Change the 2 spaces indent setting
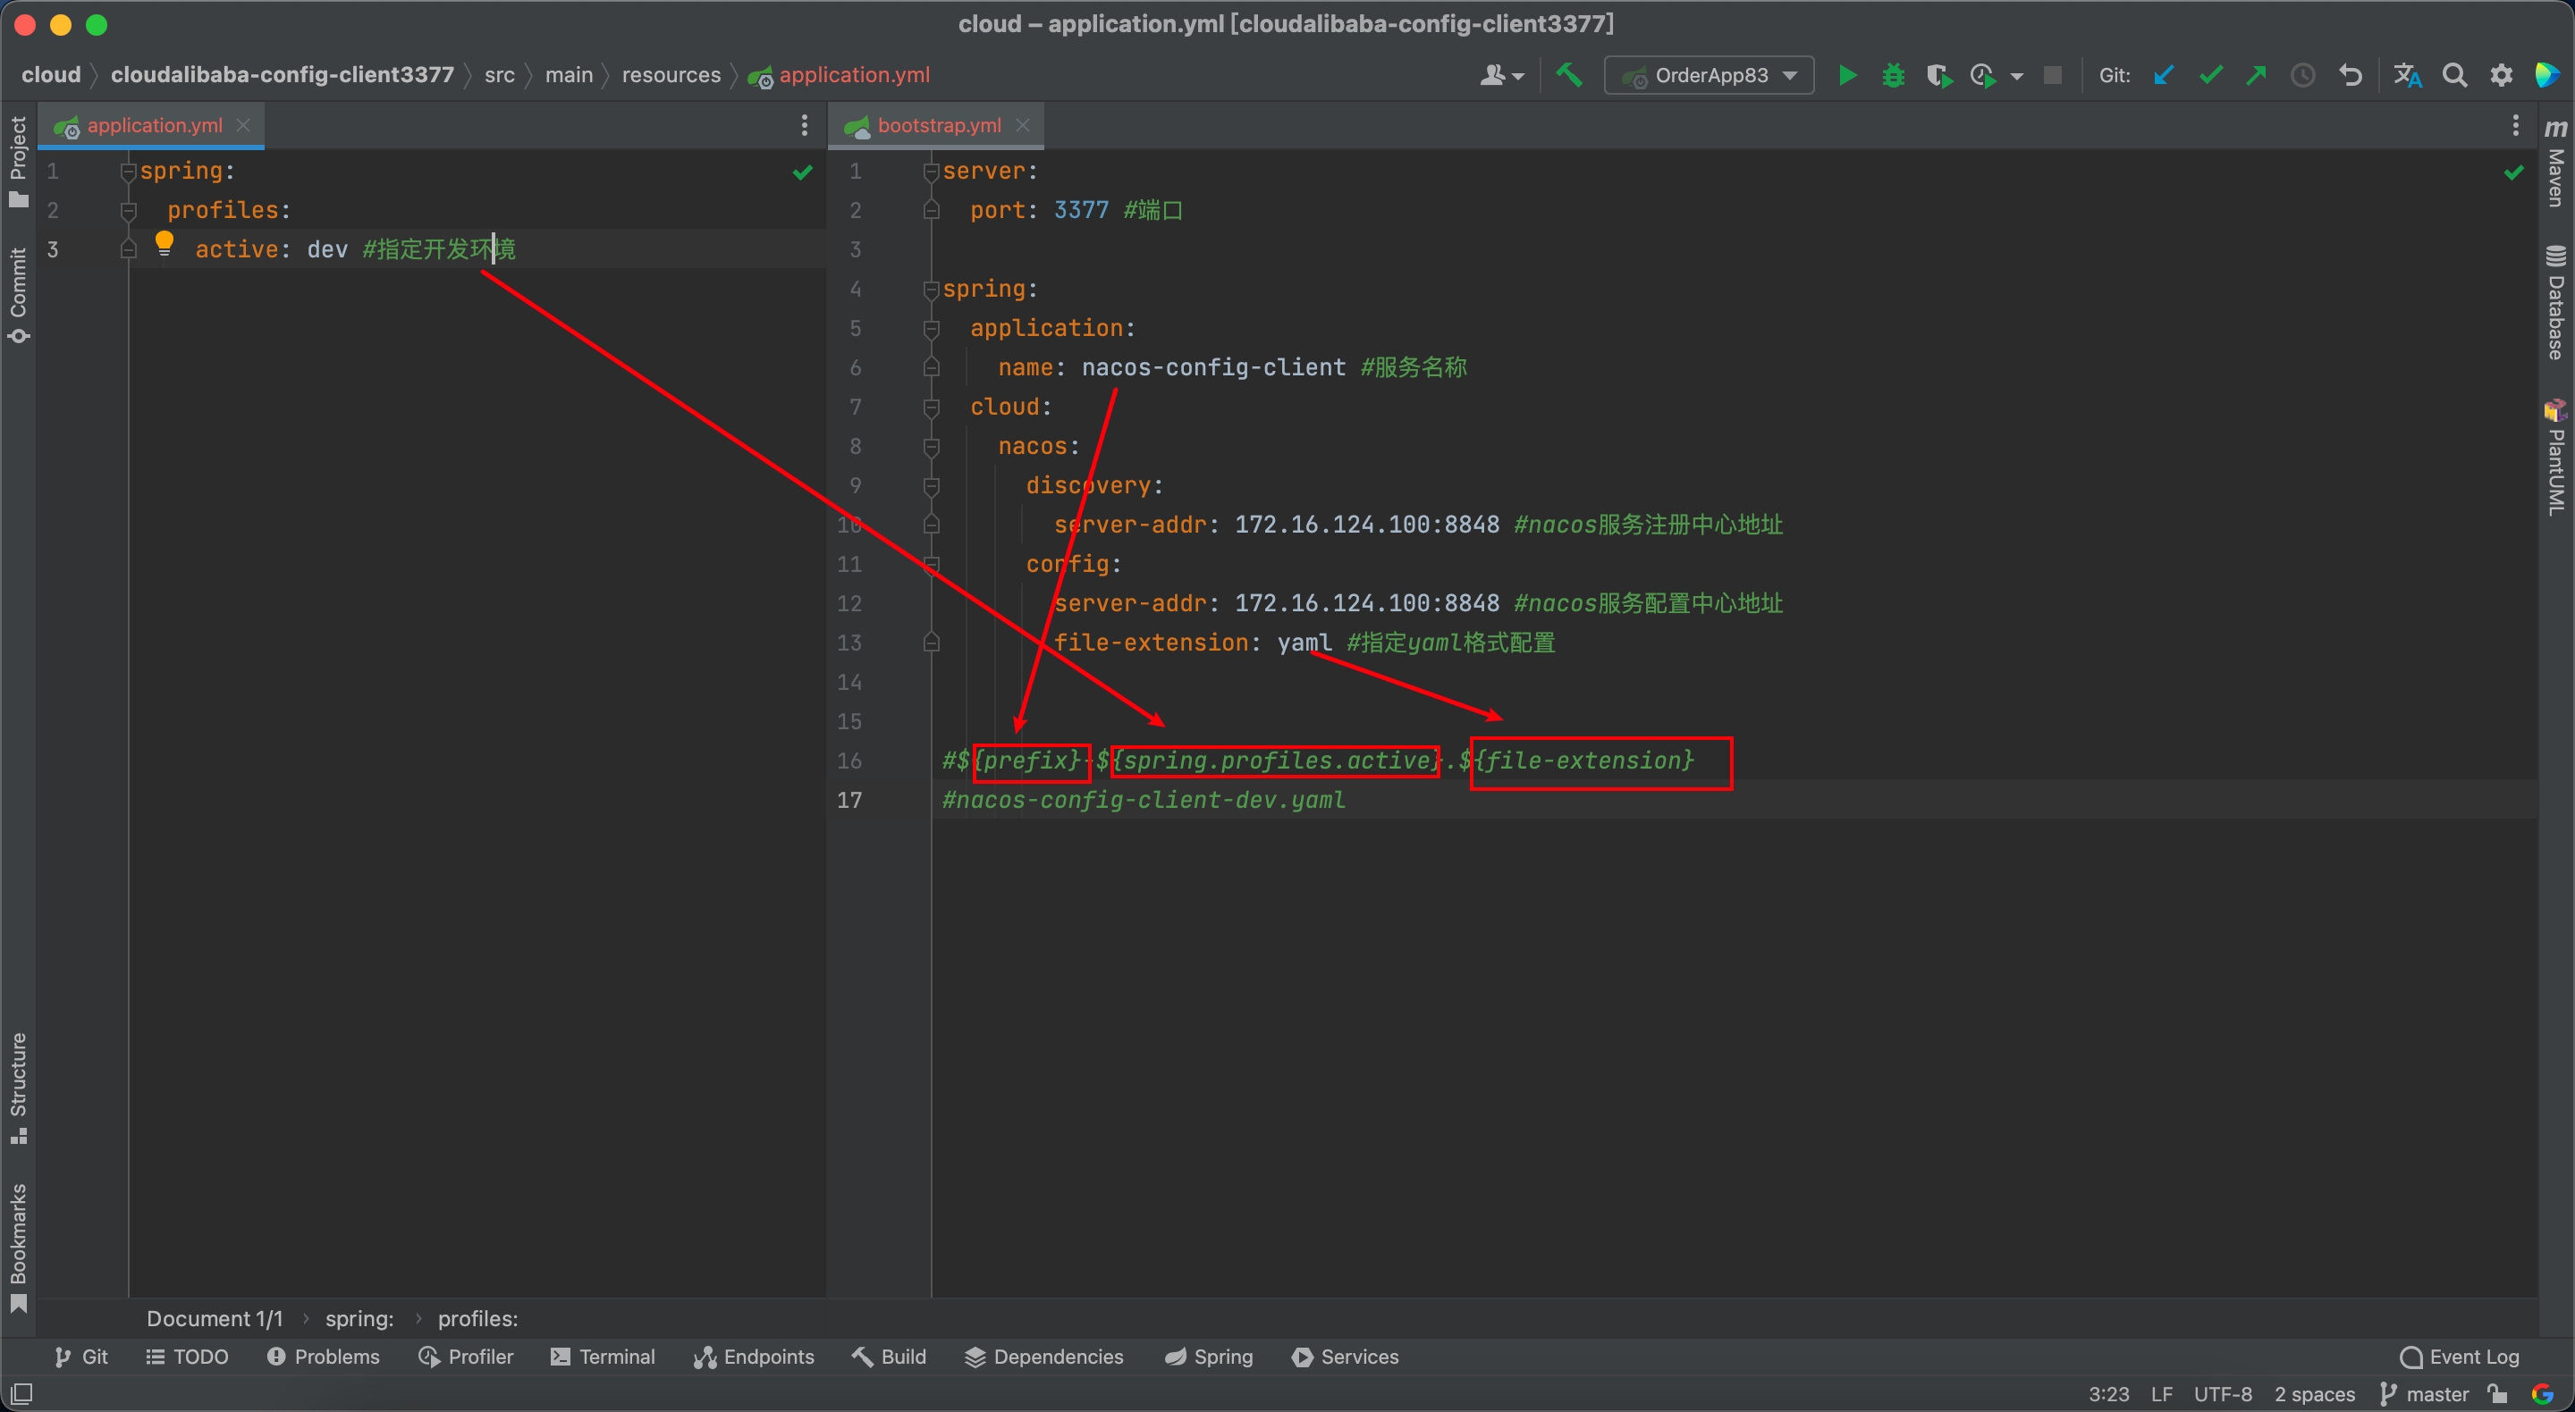 [x=2314, y=1394]
